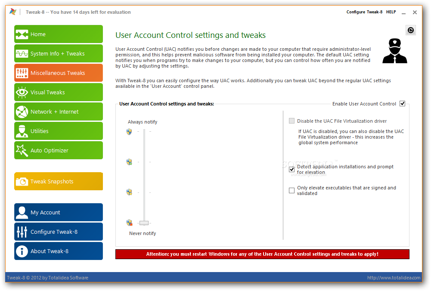Open My Account page
Image resolution: width=431 pixels, height=291 pixels.
(59, 212)
